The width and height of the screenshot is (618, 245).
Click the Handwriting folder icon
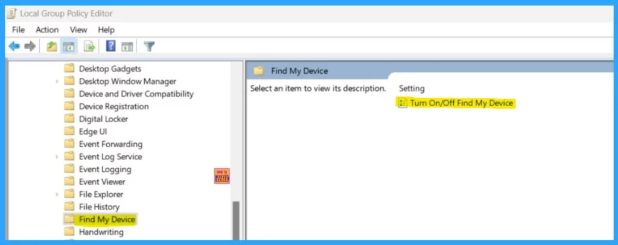pos(69,232)
